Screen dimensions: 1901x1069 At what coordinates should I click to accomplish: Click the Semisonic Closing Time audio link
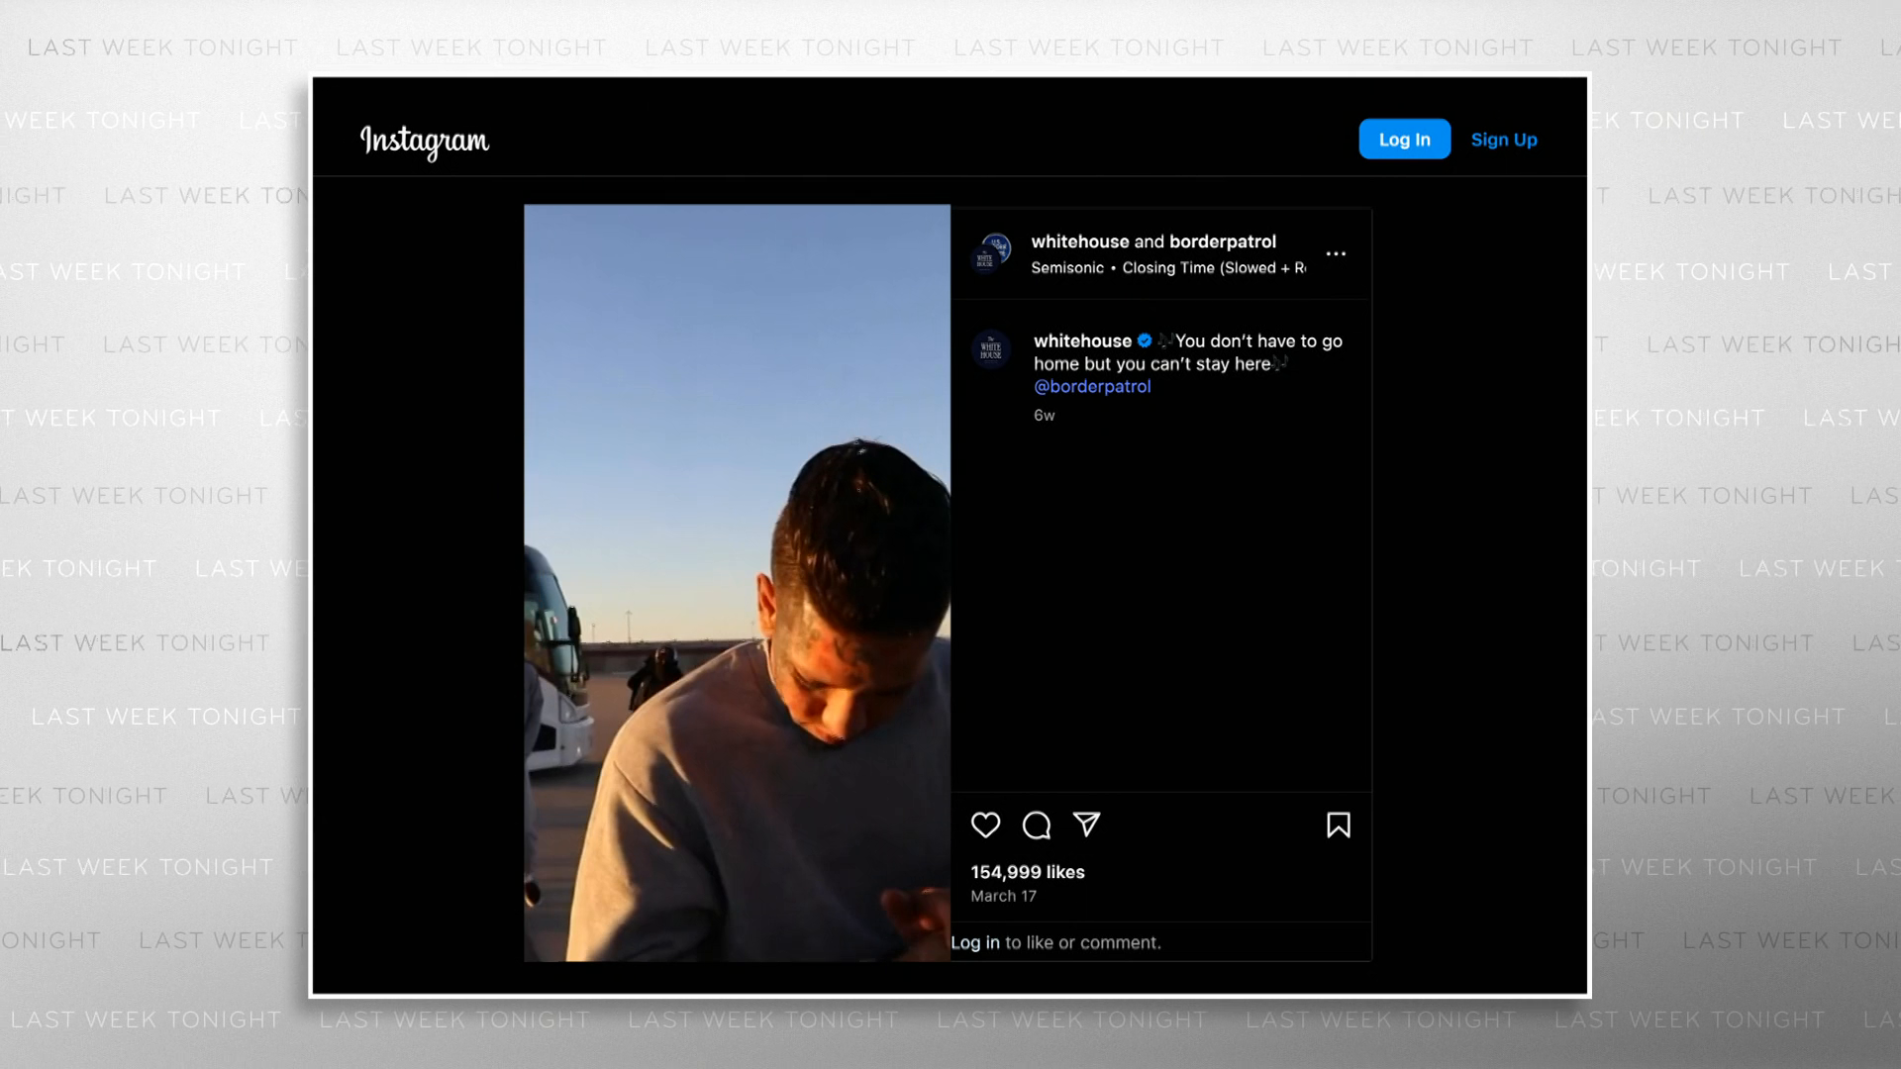coord(1167,268)
